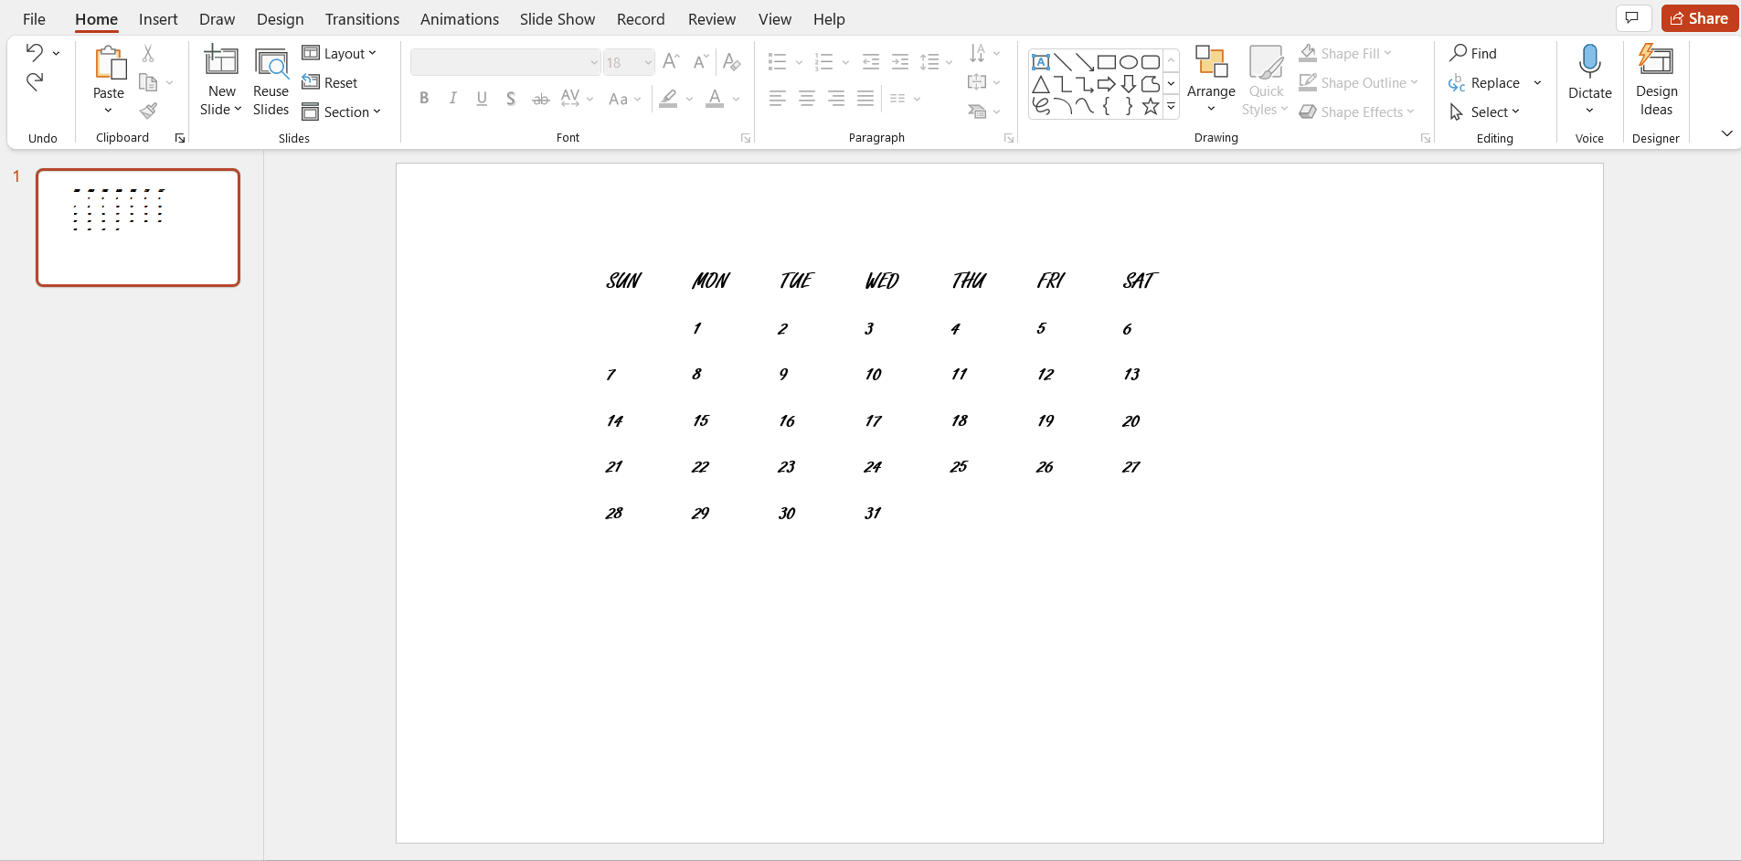
Task: Click the Dictate microphone icon
Action: click(x=1589, y=62)
